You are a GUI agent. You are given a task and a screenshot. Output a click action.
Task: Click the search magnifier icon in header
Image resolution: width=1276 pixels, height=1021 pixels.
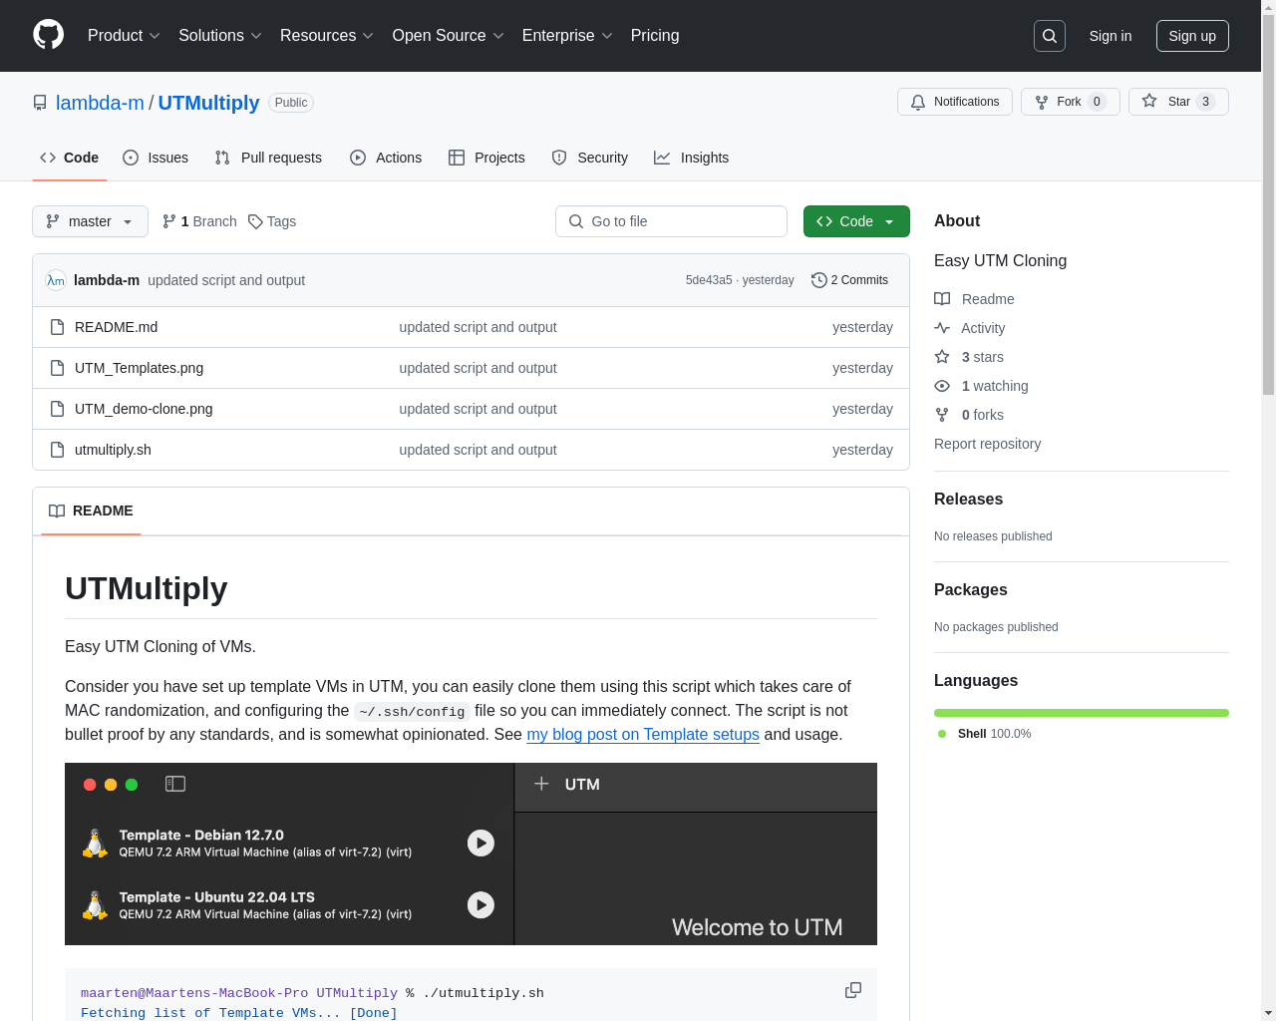(x=1050, y=36)
